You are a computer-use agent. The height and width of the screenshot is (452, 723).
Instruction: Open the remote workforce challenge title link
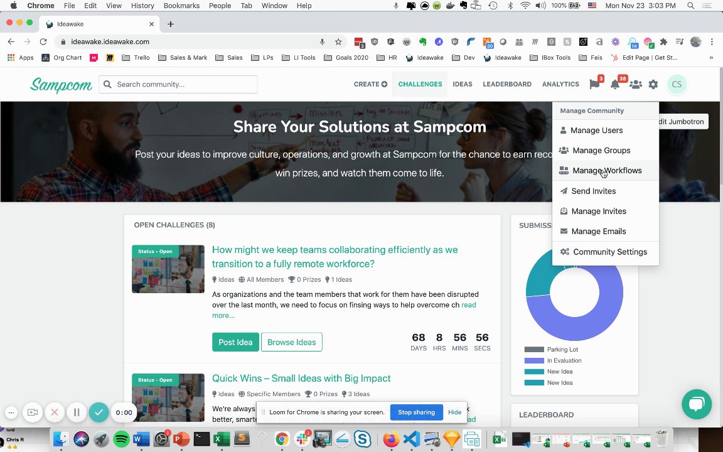335,257
